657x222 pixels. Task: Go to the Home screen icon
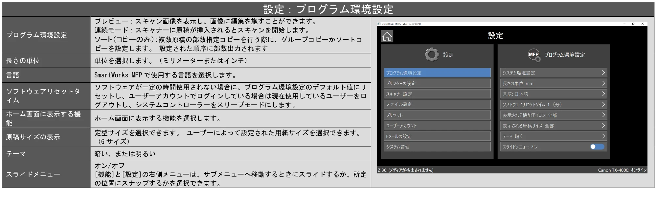[387, 36]
